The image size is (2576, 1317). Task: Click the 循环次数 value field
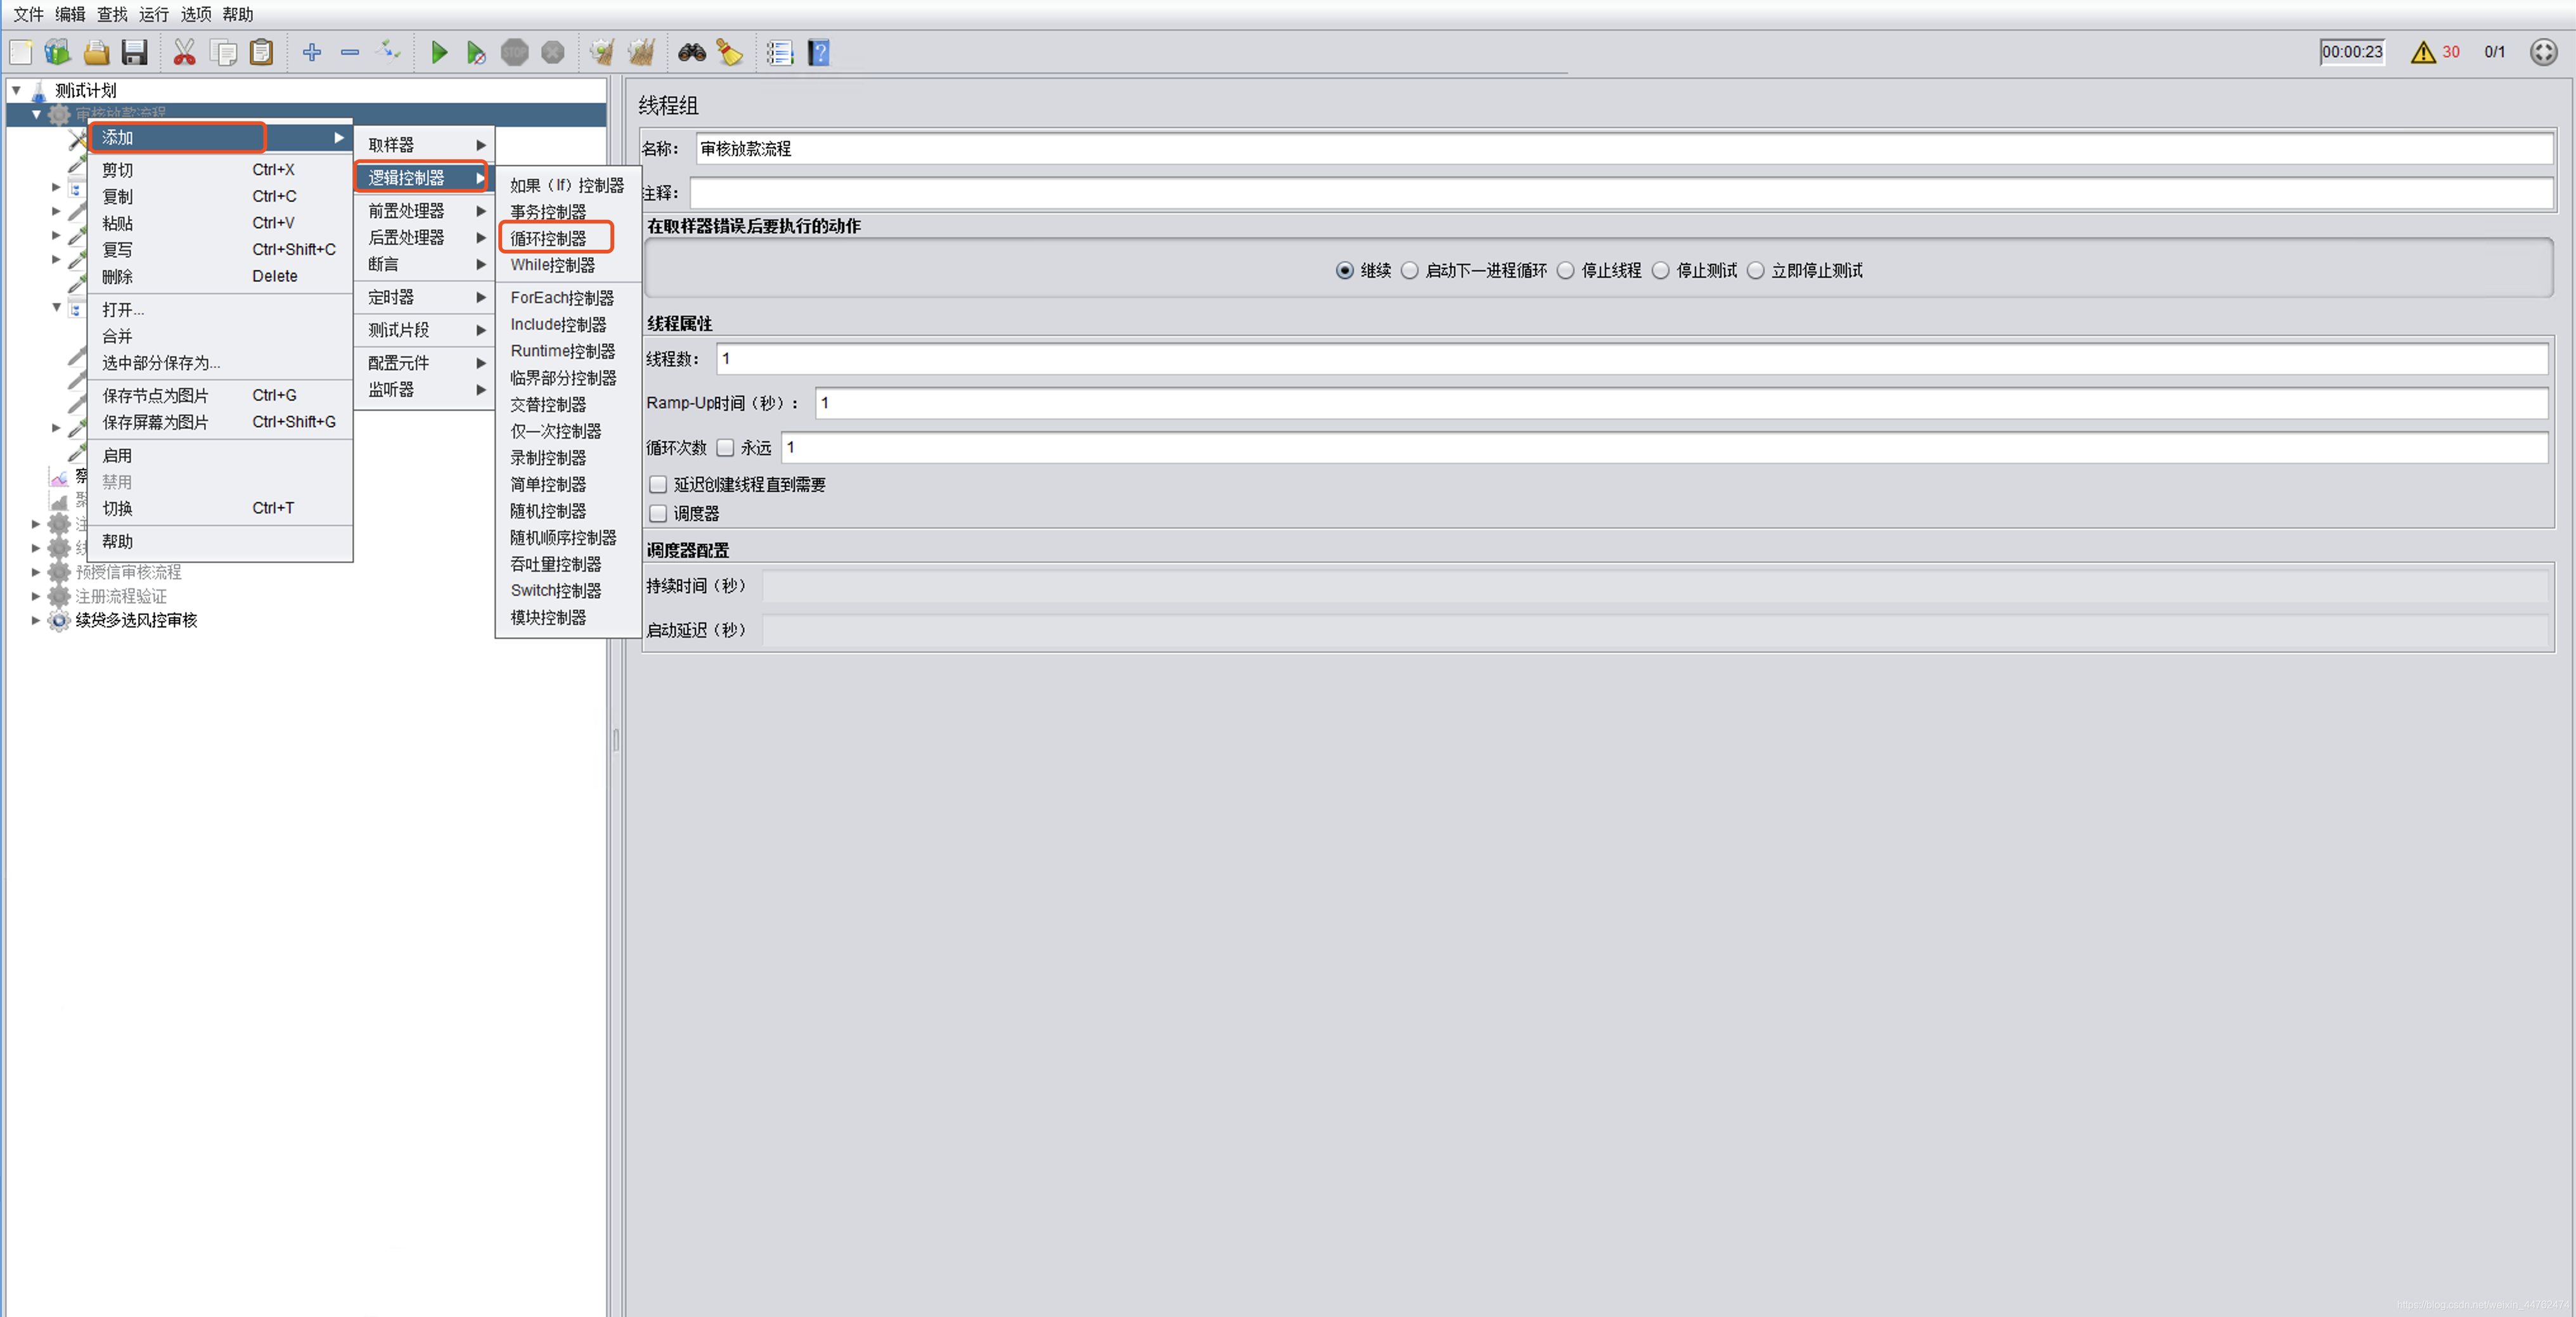pyautogui.click(x=1664, y=447)
